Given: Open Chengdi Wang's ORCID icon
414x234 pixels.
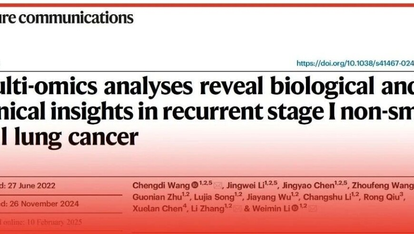Looking at the screenshot, I should click(195, 185).
